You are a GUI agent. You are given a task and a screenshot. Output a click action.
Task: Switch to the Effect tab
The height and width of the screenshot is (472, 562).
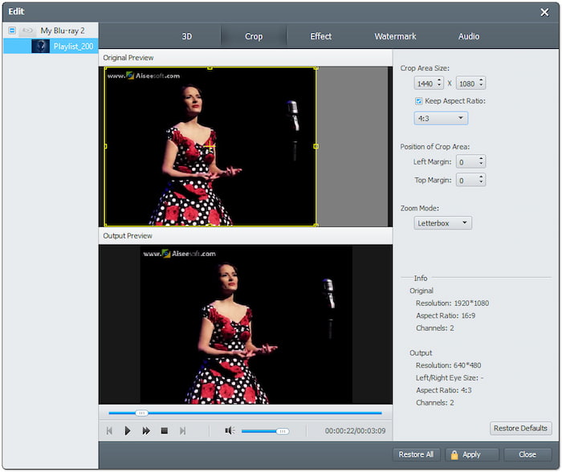click(321, 36)
